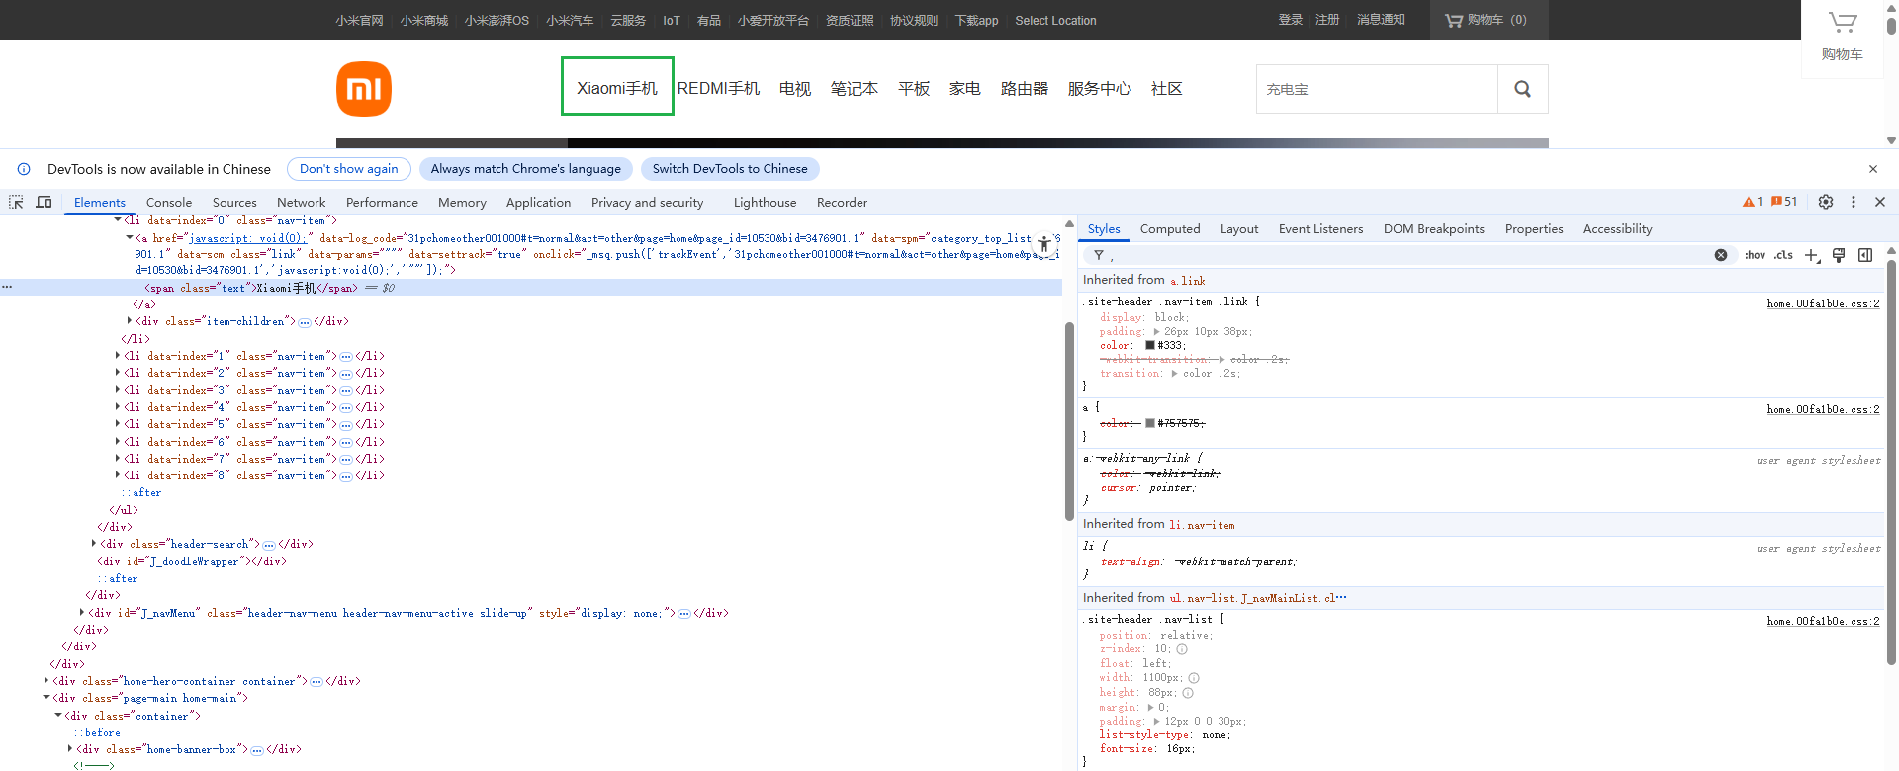Click the info icon next to height

tap(1188, 693)
